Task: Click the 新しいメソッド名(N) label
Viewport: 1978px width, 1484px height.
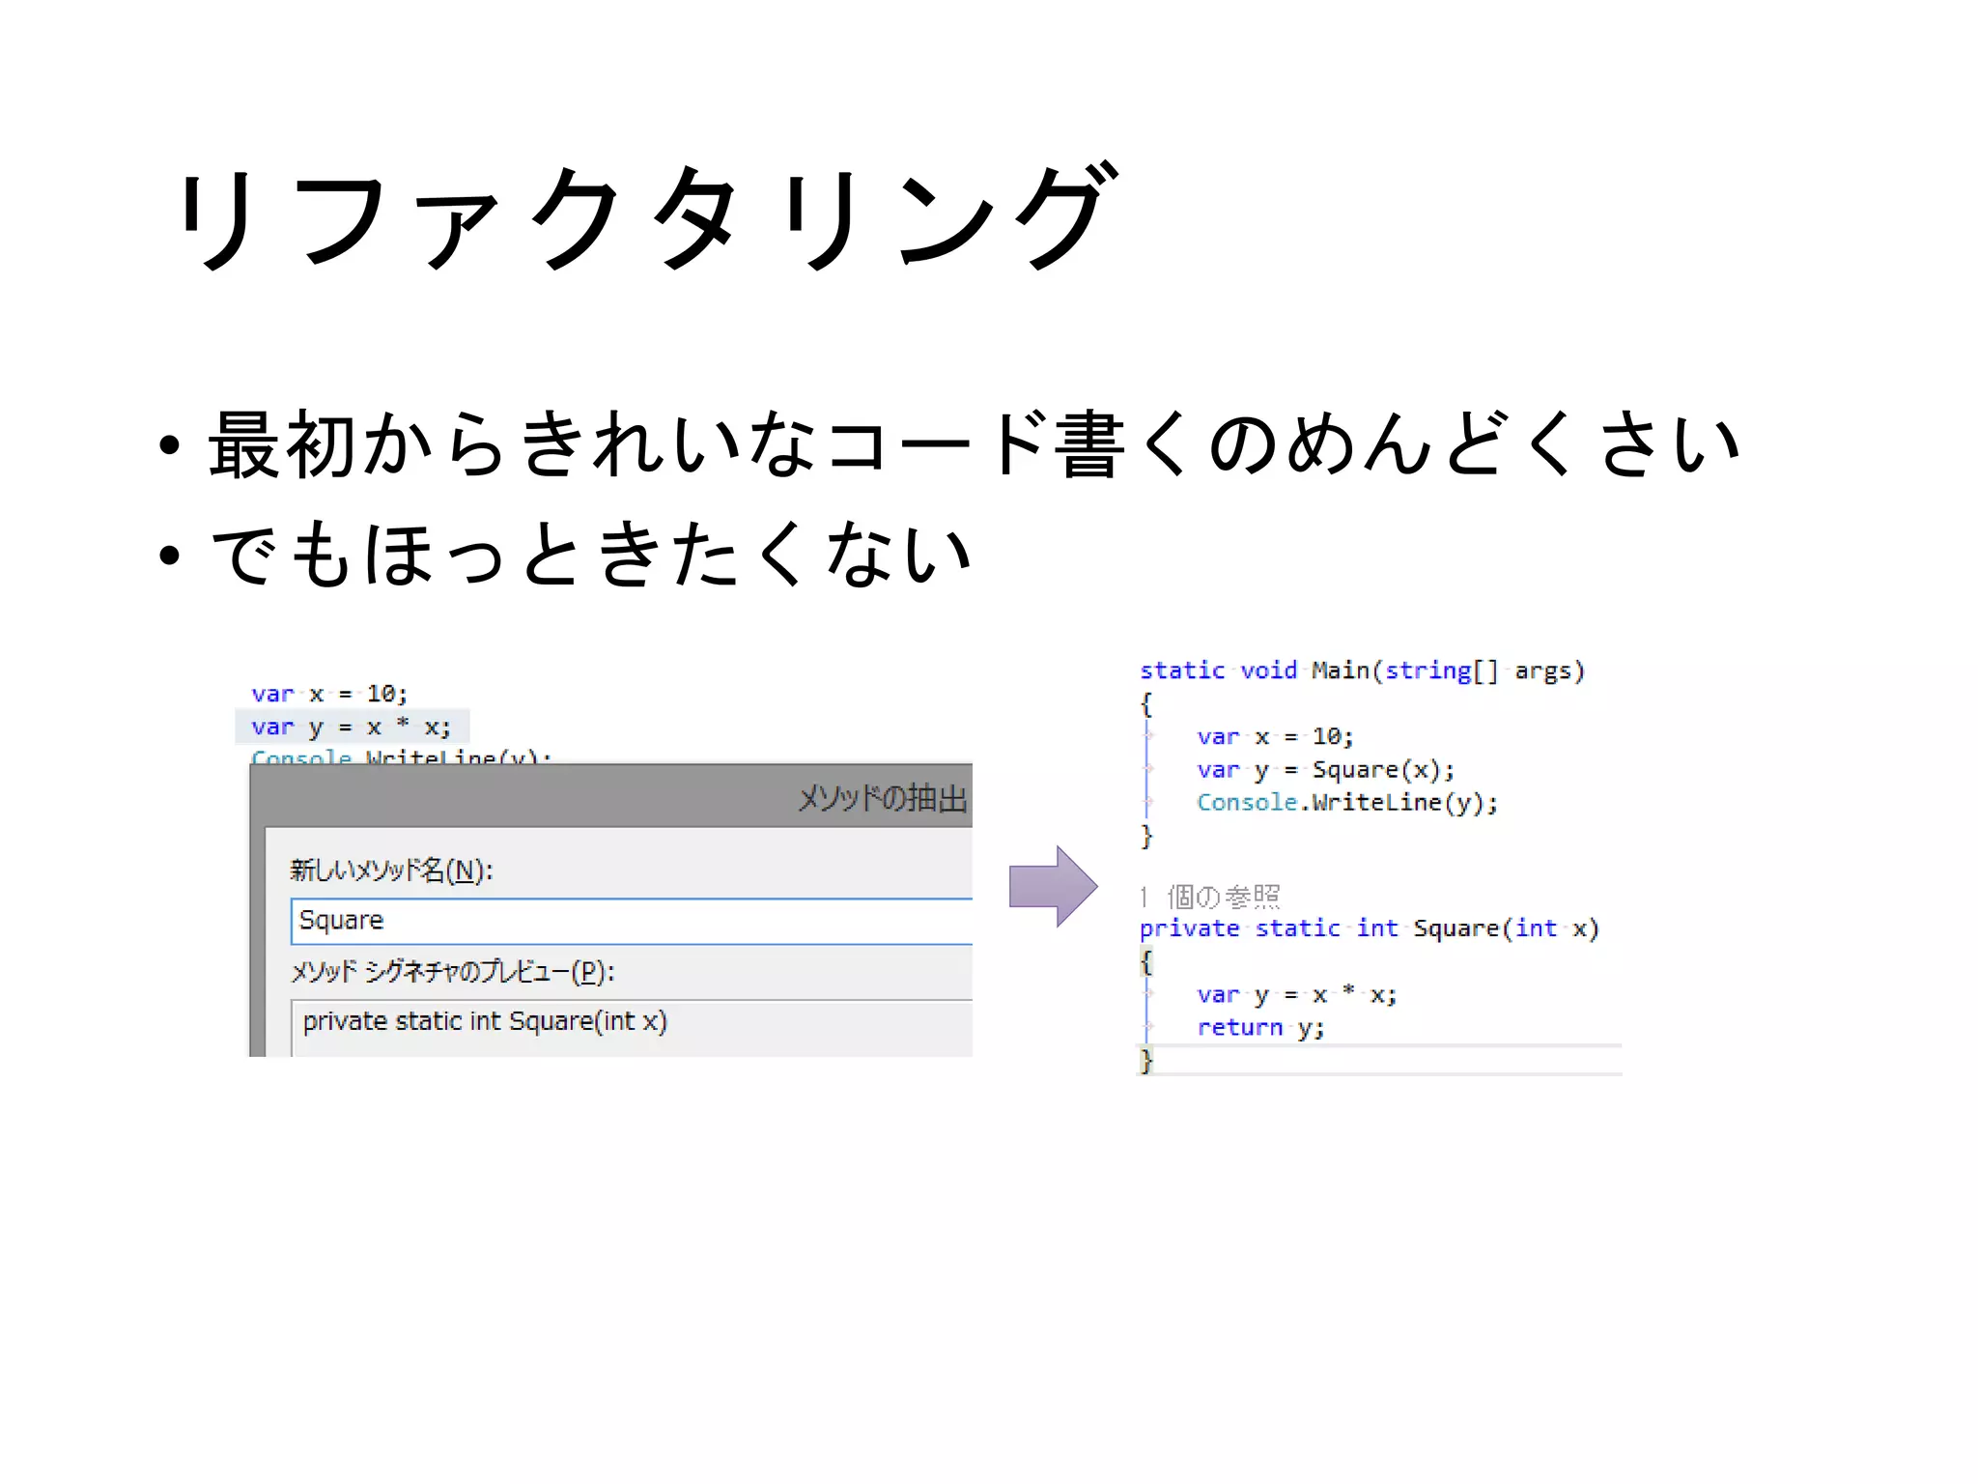Action: pyautogui.click(x=391, y=870)
